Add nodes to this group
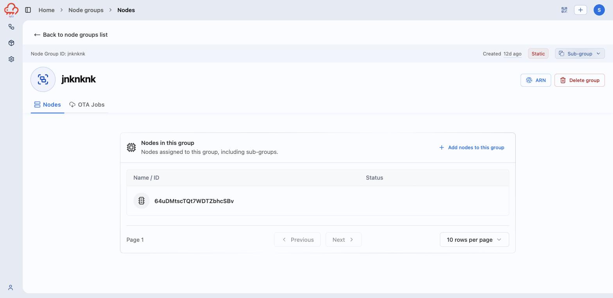613x298 pixels. pyautogui.click(x=471, y=147)
